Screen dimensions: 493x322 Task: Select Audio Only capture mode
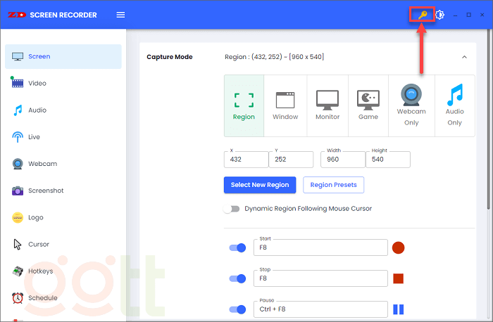point(454,105)
